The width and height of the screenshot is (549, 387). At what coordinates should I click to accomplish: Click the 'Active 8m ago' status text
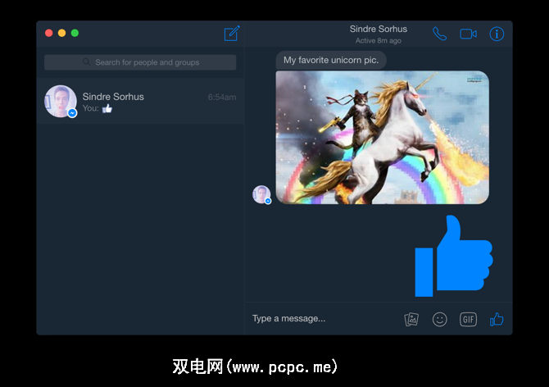click(378, 41)
